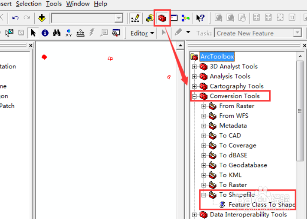Click the Clear Selected Features icon
Image resolution: width=307 pixels, height=219 pixels.
click(x=21, y=33)
